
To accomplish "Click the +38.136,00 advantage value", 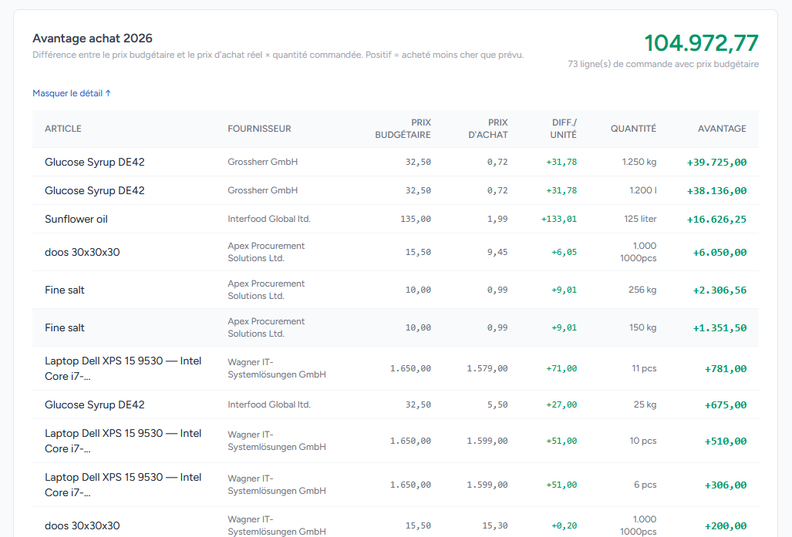I will click(x=716, y=191).
